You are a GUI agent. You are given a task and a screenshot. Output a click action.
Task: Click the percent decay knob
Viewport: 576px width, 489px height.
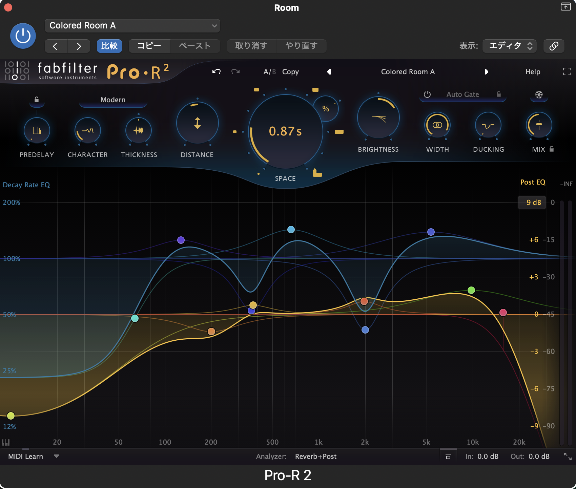tap(326, 109)
